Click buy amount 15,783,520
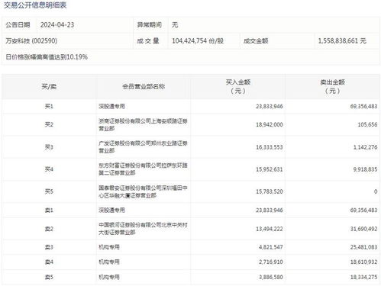This screenshot has width=381, height=286. point(270,191)
